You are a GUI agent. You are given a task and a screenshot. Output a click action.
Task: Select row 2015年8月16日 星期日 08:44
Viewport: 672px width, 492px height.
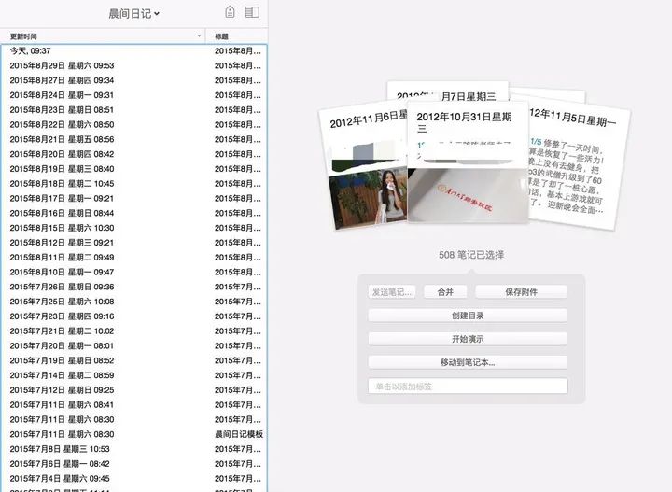(134, 213)
